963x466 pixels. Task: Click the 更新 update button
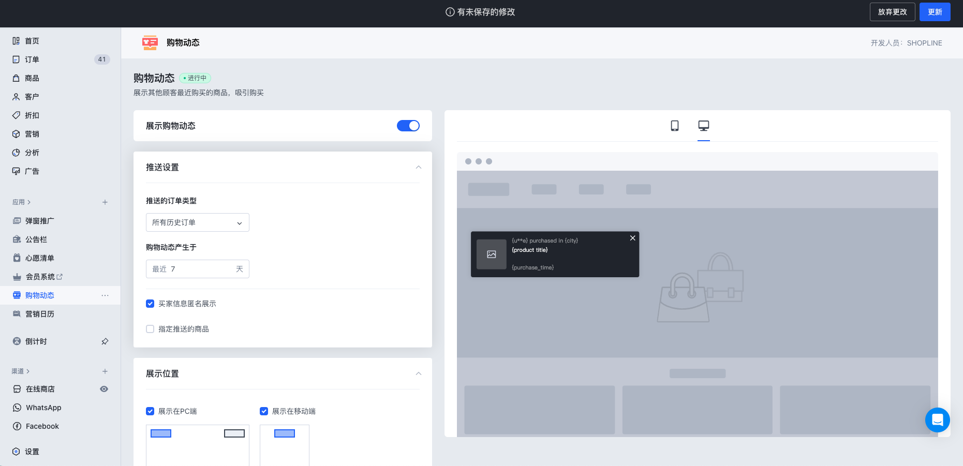[x=935, y=12]
